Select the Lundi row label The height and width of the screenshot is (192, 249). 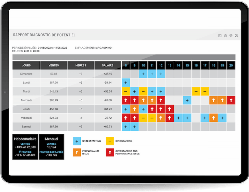point(26,83)
